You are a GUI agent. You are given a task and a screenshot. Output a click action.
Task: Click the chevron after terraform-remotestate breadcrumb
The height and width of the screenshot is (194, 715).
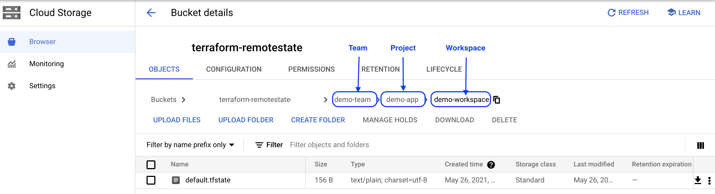(325, 100)
